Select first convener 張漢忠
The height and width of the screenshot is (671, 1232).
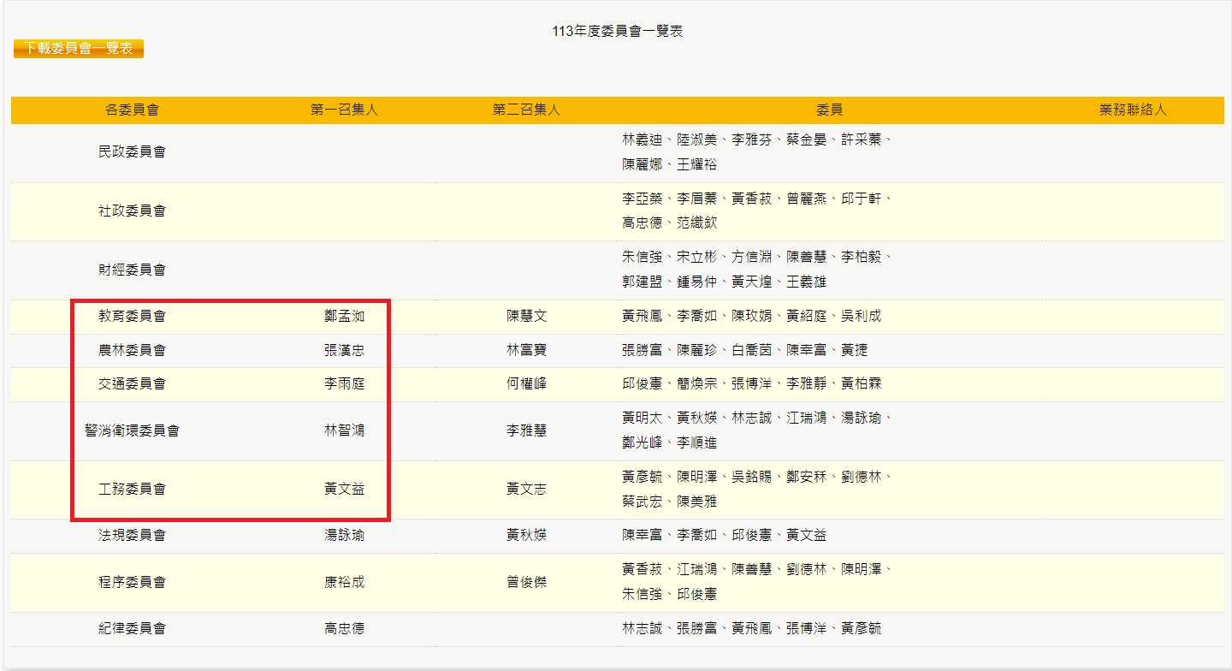344,351
